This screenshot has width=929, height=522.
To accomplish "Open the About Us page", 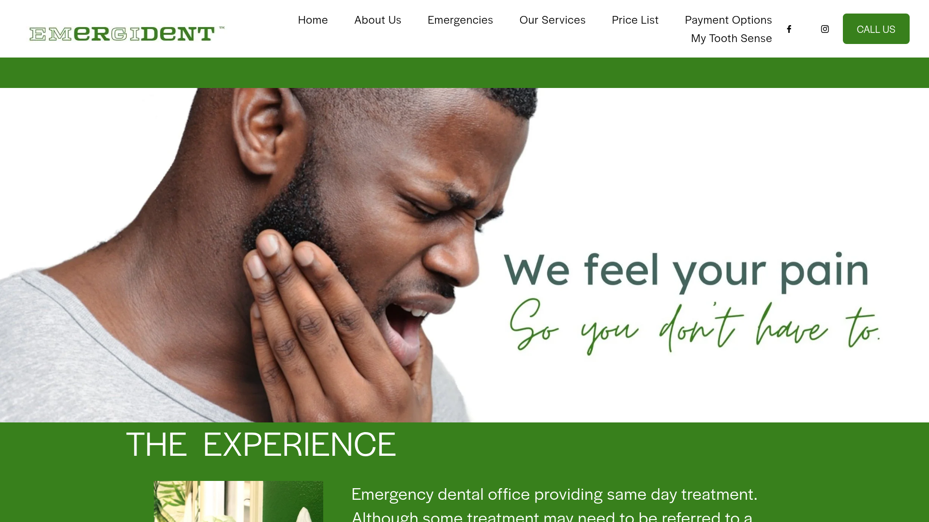I will click(x=378, y=20).
